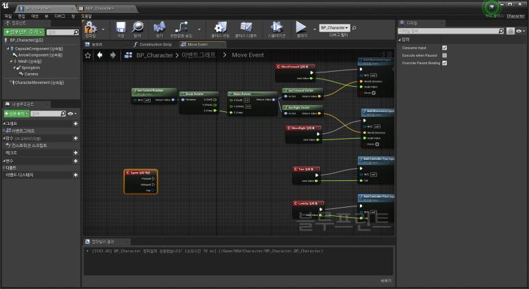The image size is (529, 289).
Task: Click the Unreal Engine logo icon
Action: [5, 5]
